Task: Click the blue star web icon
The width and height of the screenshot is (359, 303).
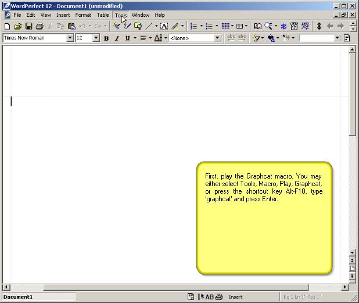Action: 305,26
